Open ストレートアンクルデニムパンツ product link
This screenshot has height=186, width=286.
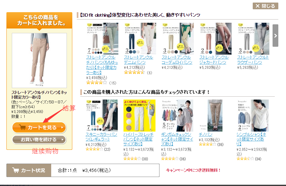pyautogui.click(x=139, y=60)
